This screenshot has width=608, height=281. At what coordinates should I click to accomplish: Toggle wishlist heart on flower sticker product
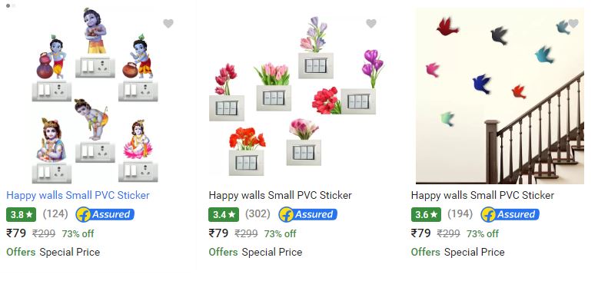click(371, 24)
